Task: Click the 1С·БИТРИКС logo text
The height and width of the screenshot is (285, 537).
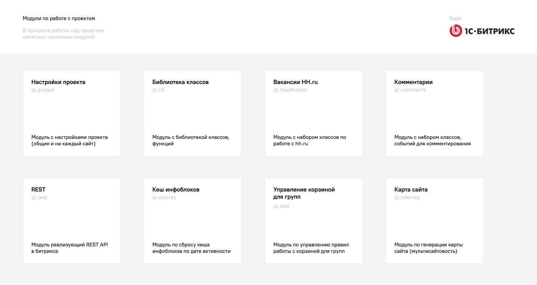Action: pos(489,31)
